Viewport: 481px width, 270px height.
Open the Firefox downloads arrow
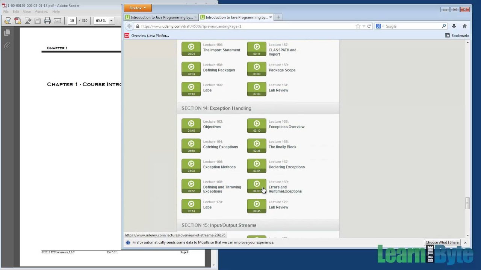pyautogui.click(x=454, y=26)
